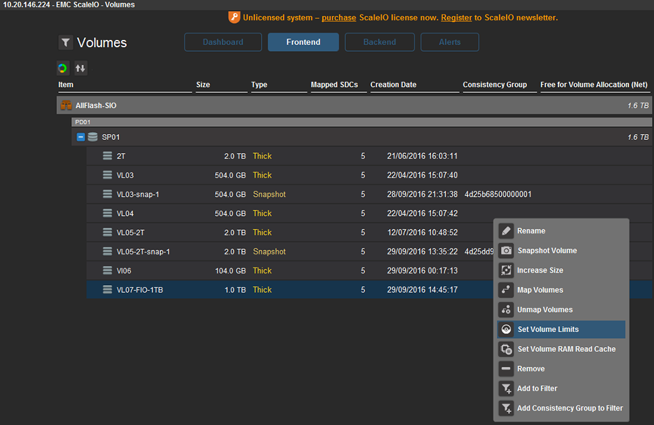Click the pencil icon next to Rename
Screen dimensions: 654x425
point(506,231)
